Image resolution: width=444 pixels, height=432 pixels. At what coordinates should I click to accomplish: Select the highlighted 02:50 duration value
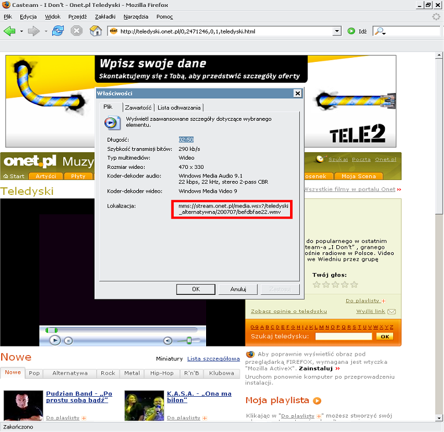186,139
